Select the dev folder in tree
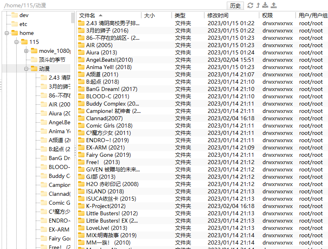The image size is (328, 249). (x=24, y=15)
